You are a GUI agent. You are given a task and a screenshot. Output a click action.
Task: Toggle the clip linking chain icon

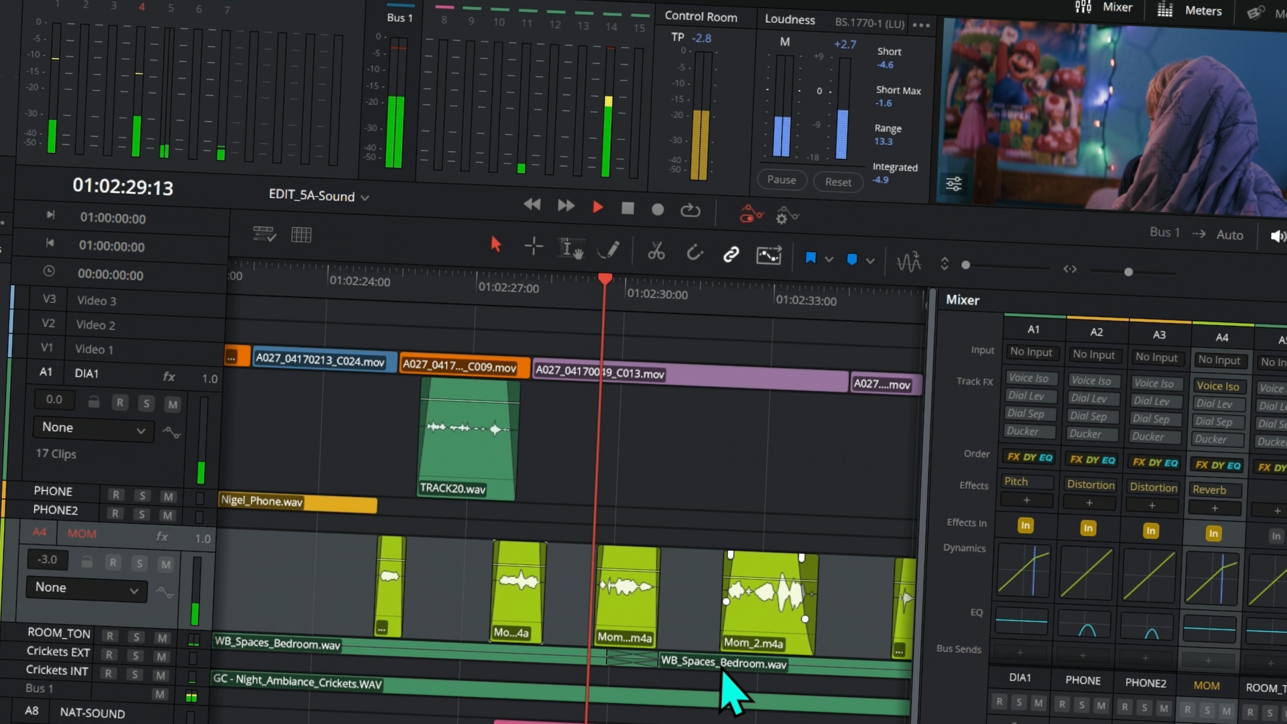pyautogui.click(x=731, y=254)
